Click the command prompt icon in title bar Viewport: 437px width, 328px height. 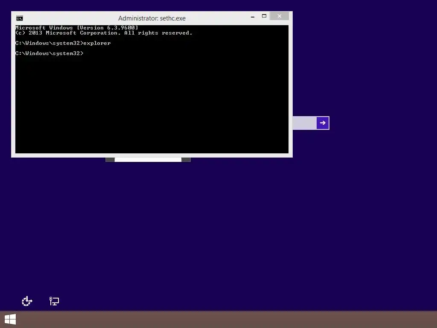click(x=20, y=18)
